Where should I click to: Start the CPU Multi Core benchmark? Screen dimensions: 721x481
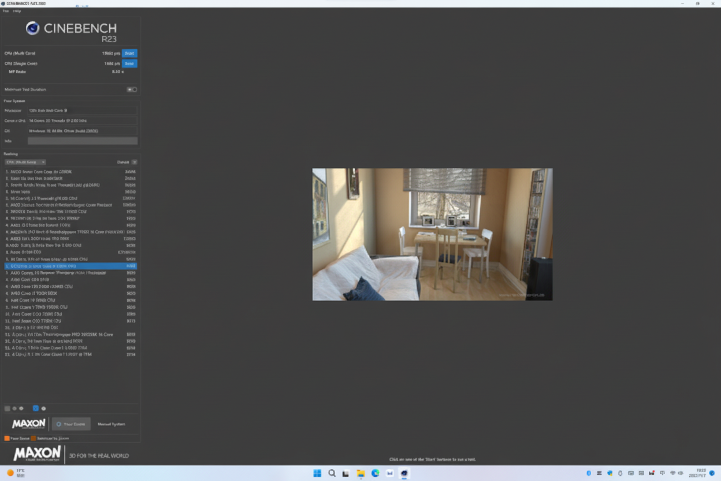coord(129,53)
